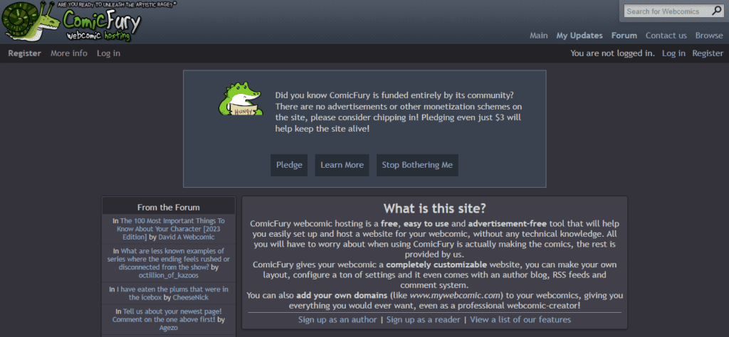Click the 'completely customizable' bold text
The height and width of the screenshot is (337, 729).
click(436, 265)
